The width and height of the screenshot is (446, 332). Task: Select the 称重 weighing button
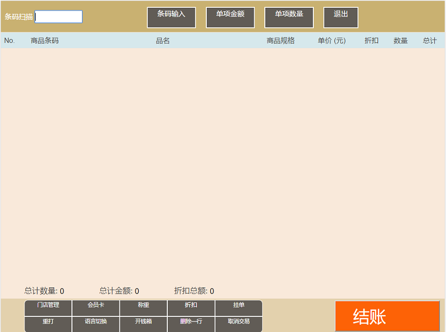pos(143,308)
